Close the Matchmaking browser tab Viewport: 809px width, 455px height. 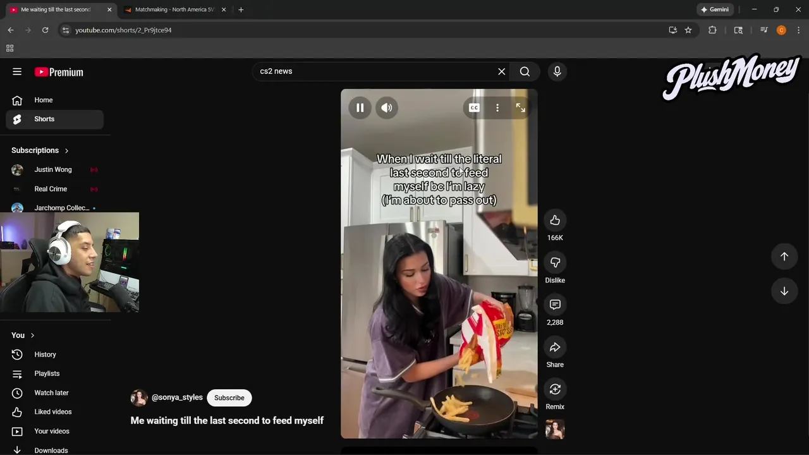[223, 9]
